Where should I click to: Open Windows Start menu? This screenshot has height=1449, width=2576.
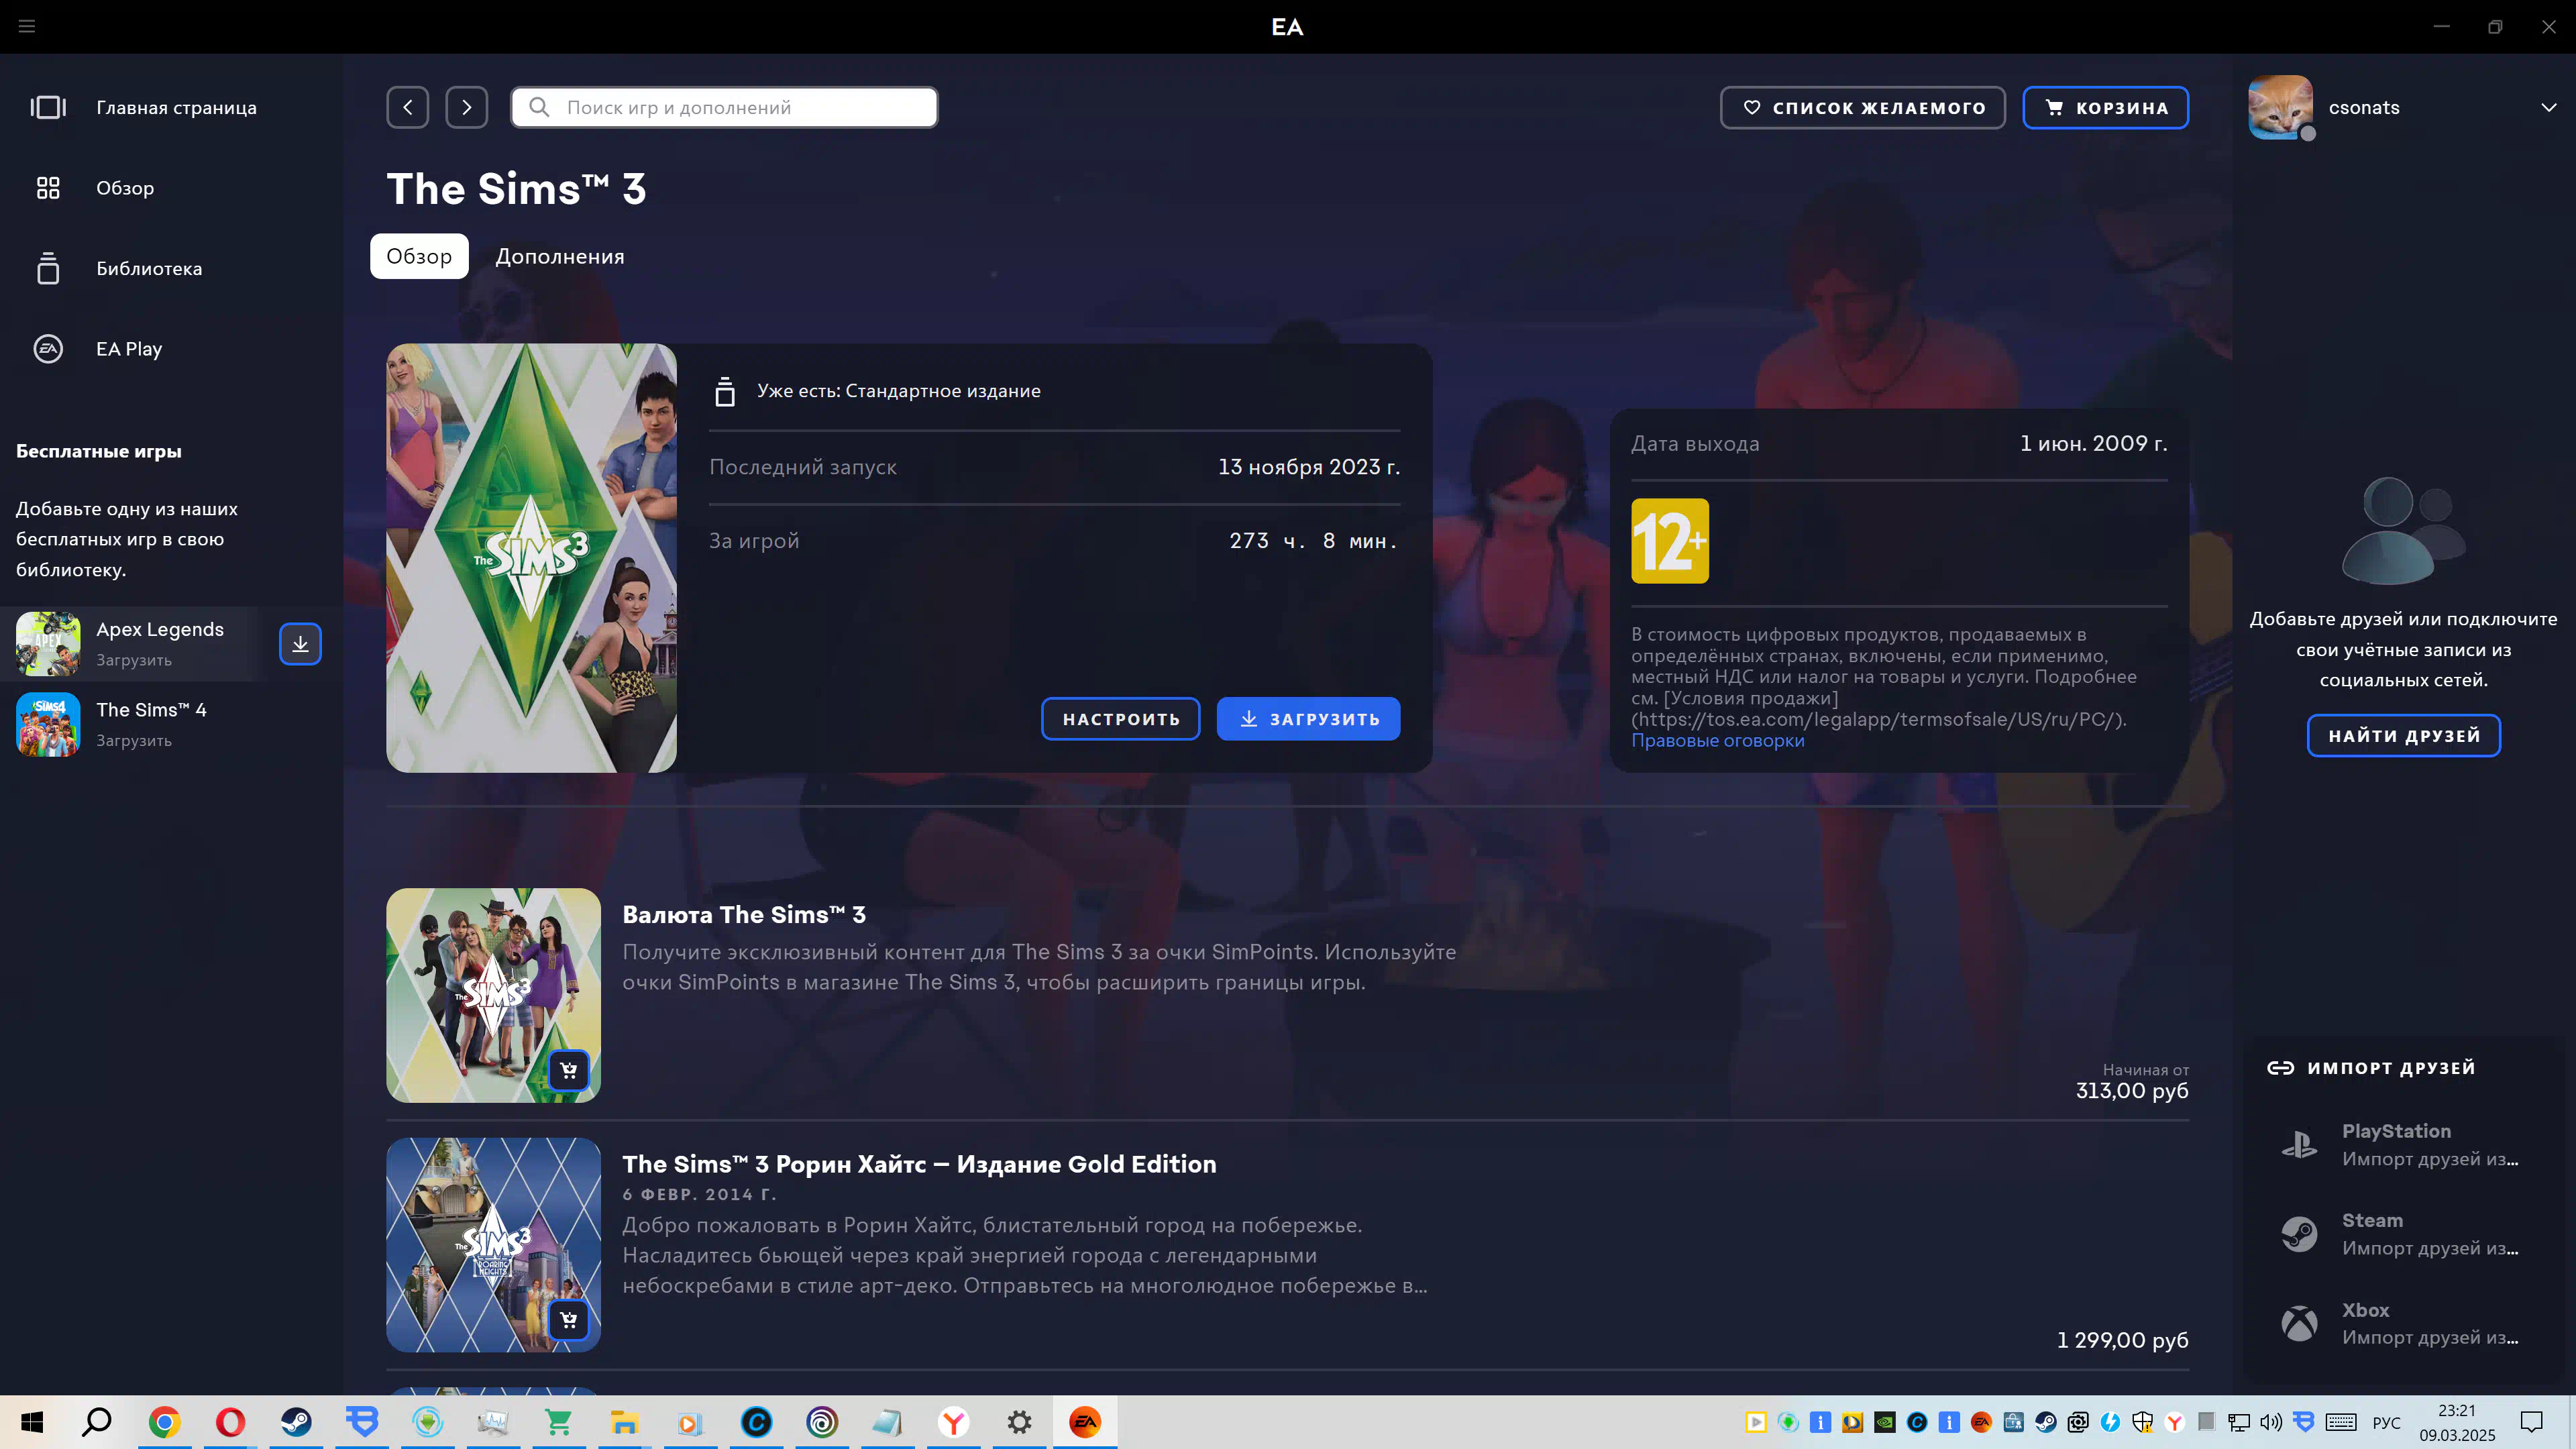[32, 1422]
